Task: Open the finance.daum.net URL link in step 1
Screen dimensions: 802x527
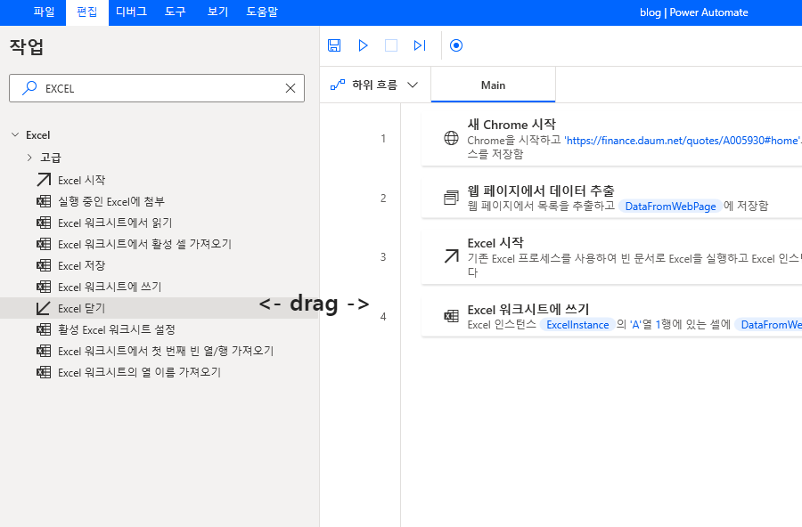Action: tap(683, 140)
